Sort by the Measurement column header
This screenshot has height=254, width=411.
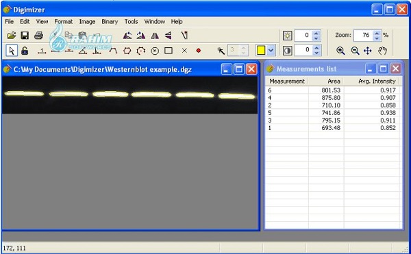(287, 81)
